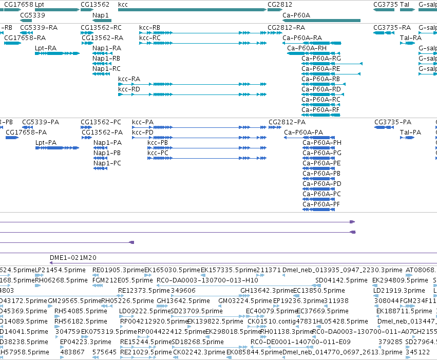437x360 pixels.
Task: Click EST RE21029.5prime
Action: pyautogui.click(x=146, y=352)
